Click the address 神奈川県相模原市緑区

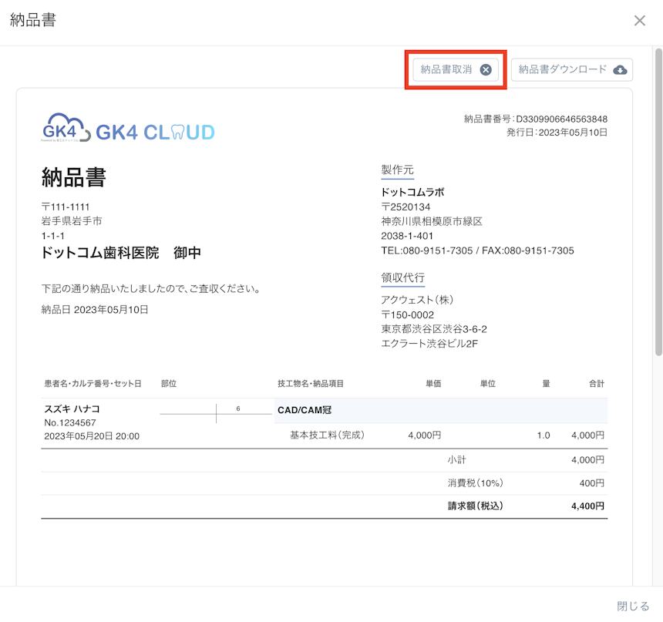tap(432, 221)
